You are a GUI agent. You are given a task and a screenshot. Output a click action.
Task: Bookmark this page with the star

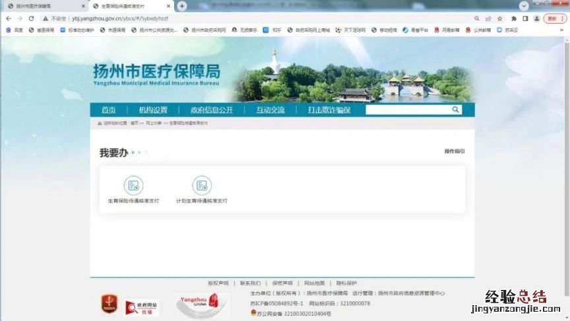[500, 18]
